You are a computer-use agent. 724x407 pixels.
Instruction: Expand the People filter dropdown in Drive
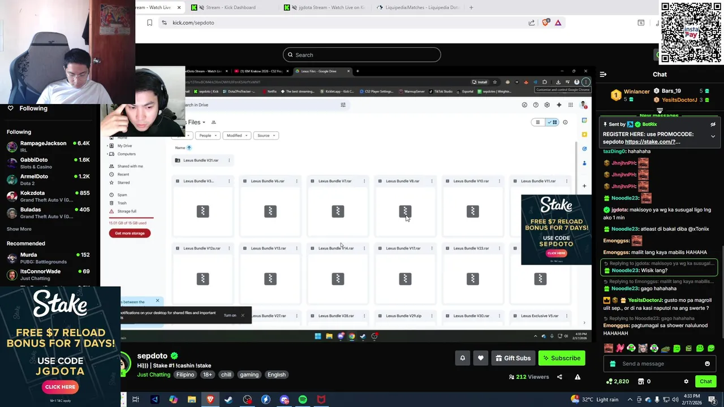pos(208,136)
